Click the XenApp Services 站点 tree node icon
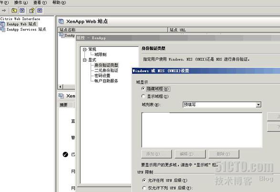 pos(3,29)
